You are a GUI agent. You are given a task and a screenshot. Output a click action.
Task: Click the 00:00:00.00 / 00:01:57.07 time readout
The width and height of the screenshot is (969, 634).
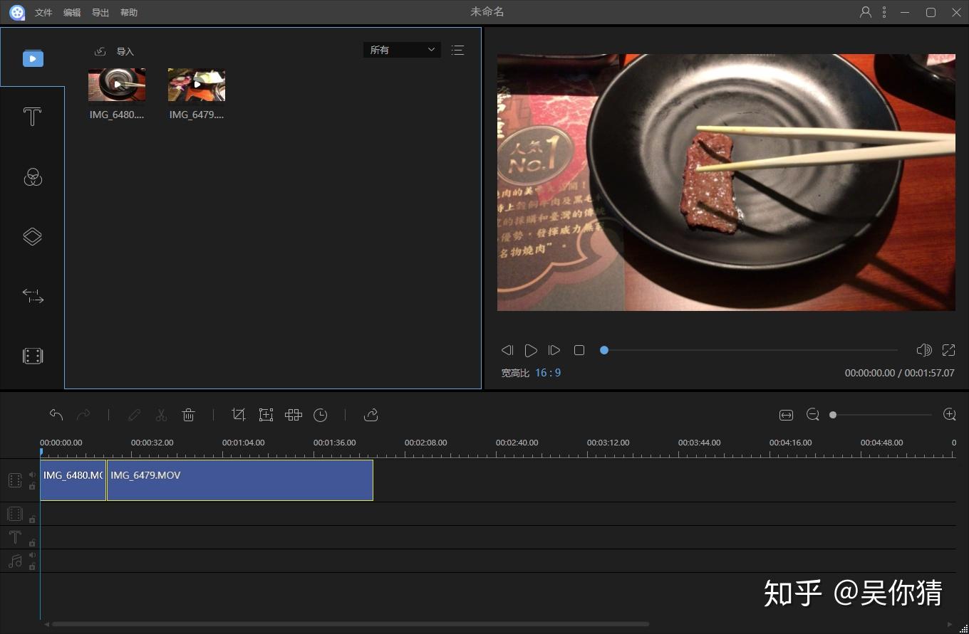[x=900, y=373]
